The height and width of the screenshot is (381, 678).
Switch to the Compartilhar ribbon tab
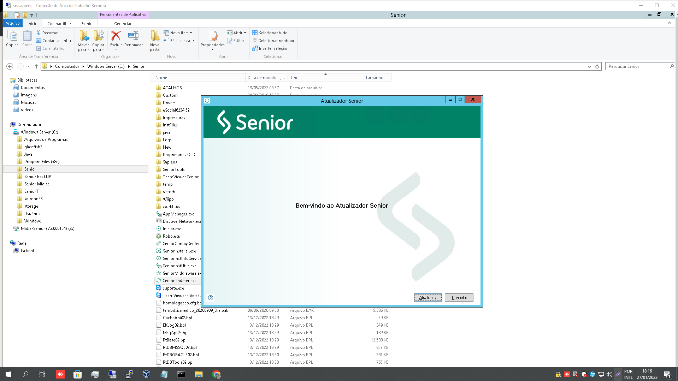point(59,24)
